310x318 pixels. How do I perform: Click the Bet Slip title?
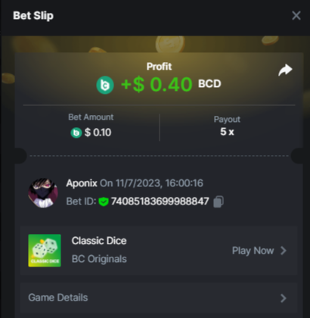pyautogui.click(x=33, y=16)
